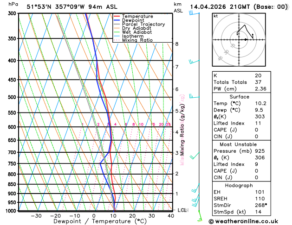Viewport: 292px width, 225px height.
Task: Click the StmDir value 268°
Action: tap(261, 205)
